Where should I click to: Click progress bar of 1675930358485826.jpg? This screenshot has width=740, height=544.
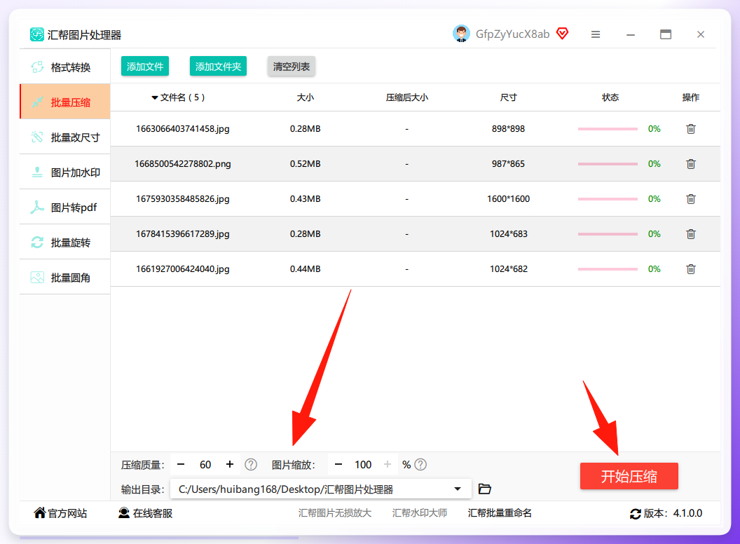608,199
